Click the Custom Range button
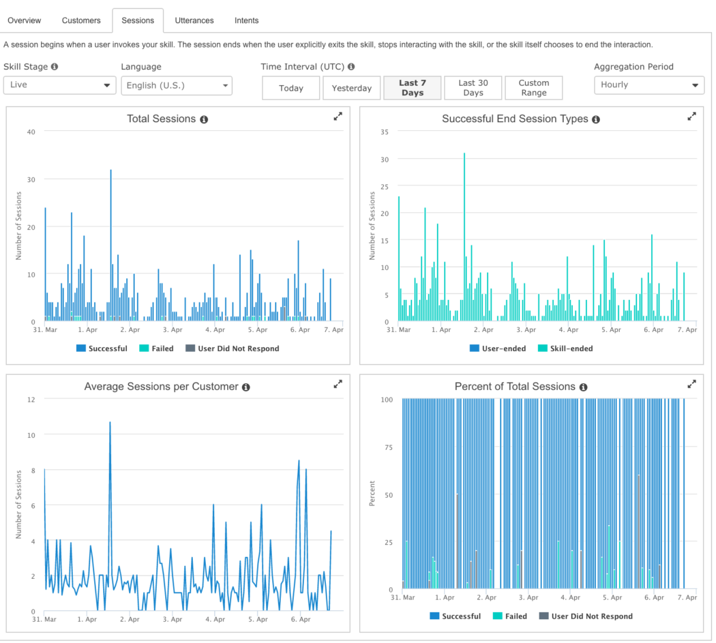The height and width of the screenshot is (643, 716). [x=534, y=87]
